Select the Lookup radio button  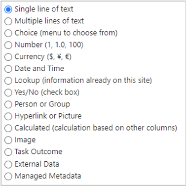pos(8,81)
